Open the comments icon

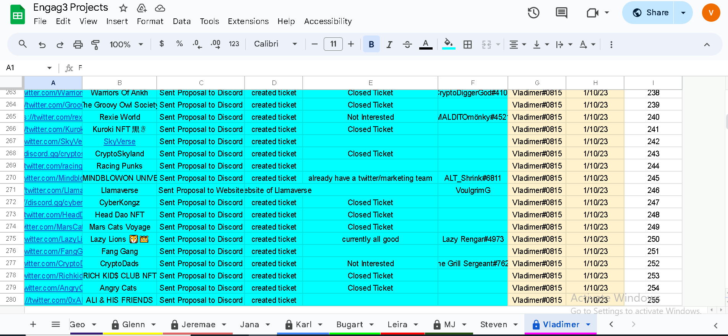[x=561, y=13]
